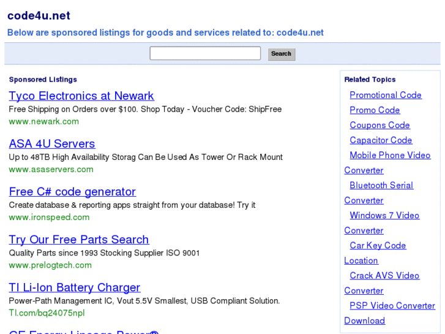
Task: Click the Related Topics heading
Action: coord(370,80)
